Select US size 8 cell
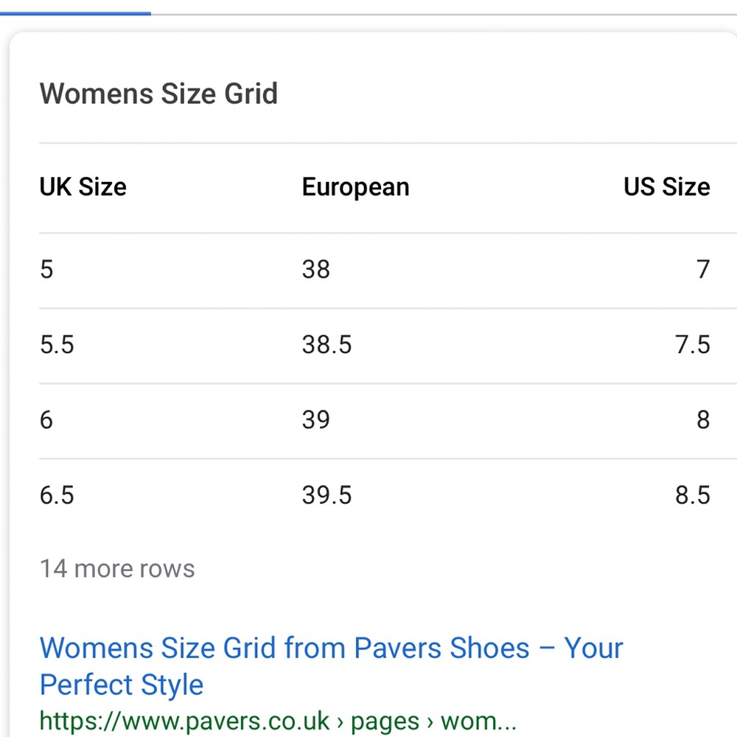This screenshot has width=737, height=737. (x=703, y=420)
